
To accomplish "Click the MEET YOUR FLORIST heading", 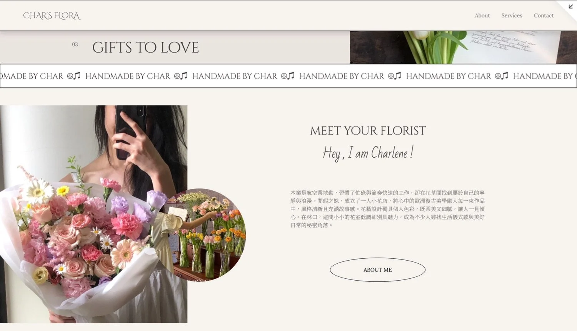I will tap(368, 131).
